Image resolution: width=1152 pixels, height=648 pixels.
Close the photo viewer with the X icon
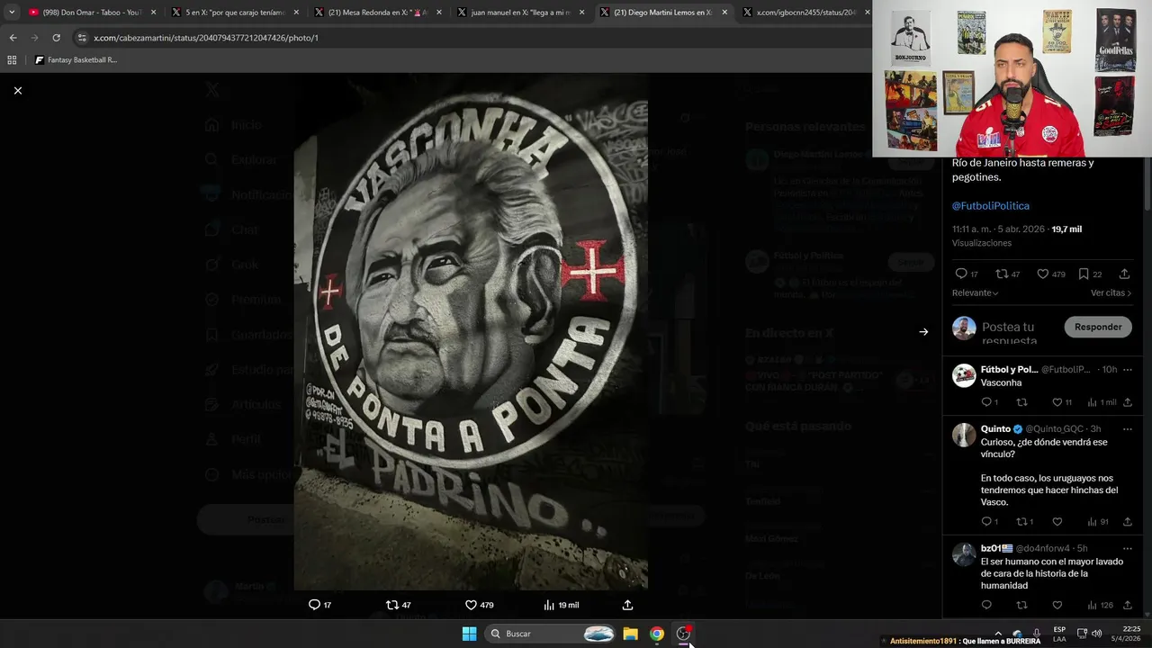(17, 90)
